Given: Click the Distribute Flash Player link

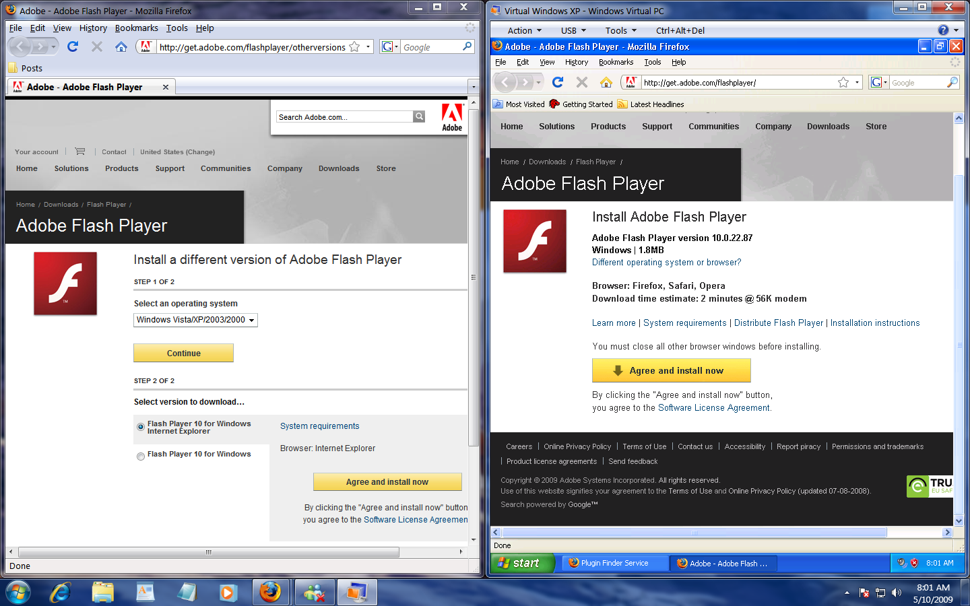Looking at the screenshot, I should pyautogui.click(x=779, y=323).
